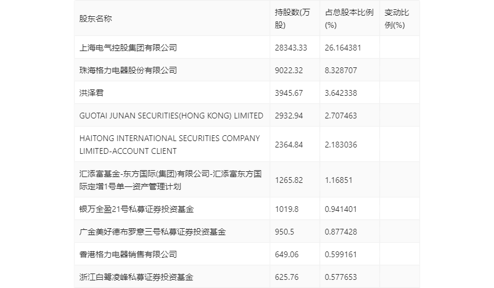This screenshot has width=494, height=288.
Task: Select 汇添富基金-东方国际 asset plan entry
Action: coord(170,180)
